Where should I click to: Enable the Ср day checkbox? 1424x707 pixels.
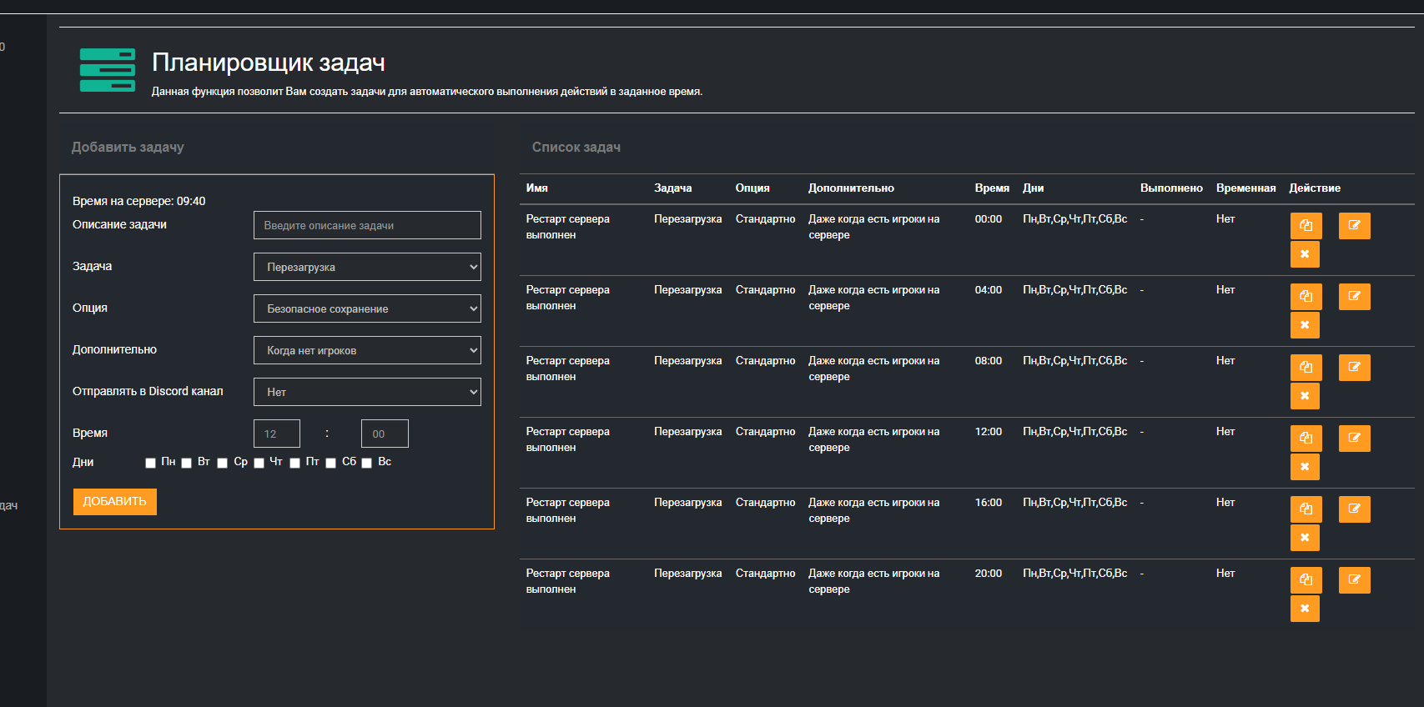click(223, 463)
